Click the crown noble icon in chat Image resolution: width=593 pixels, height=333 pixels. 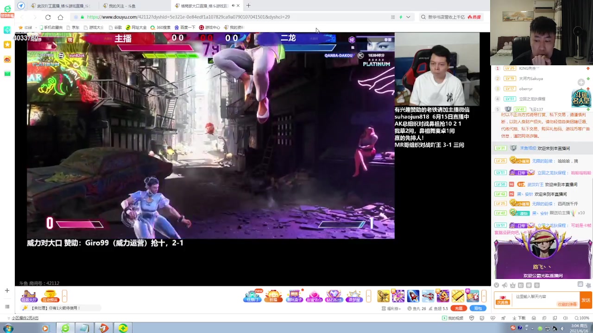pos(513,285)
